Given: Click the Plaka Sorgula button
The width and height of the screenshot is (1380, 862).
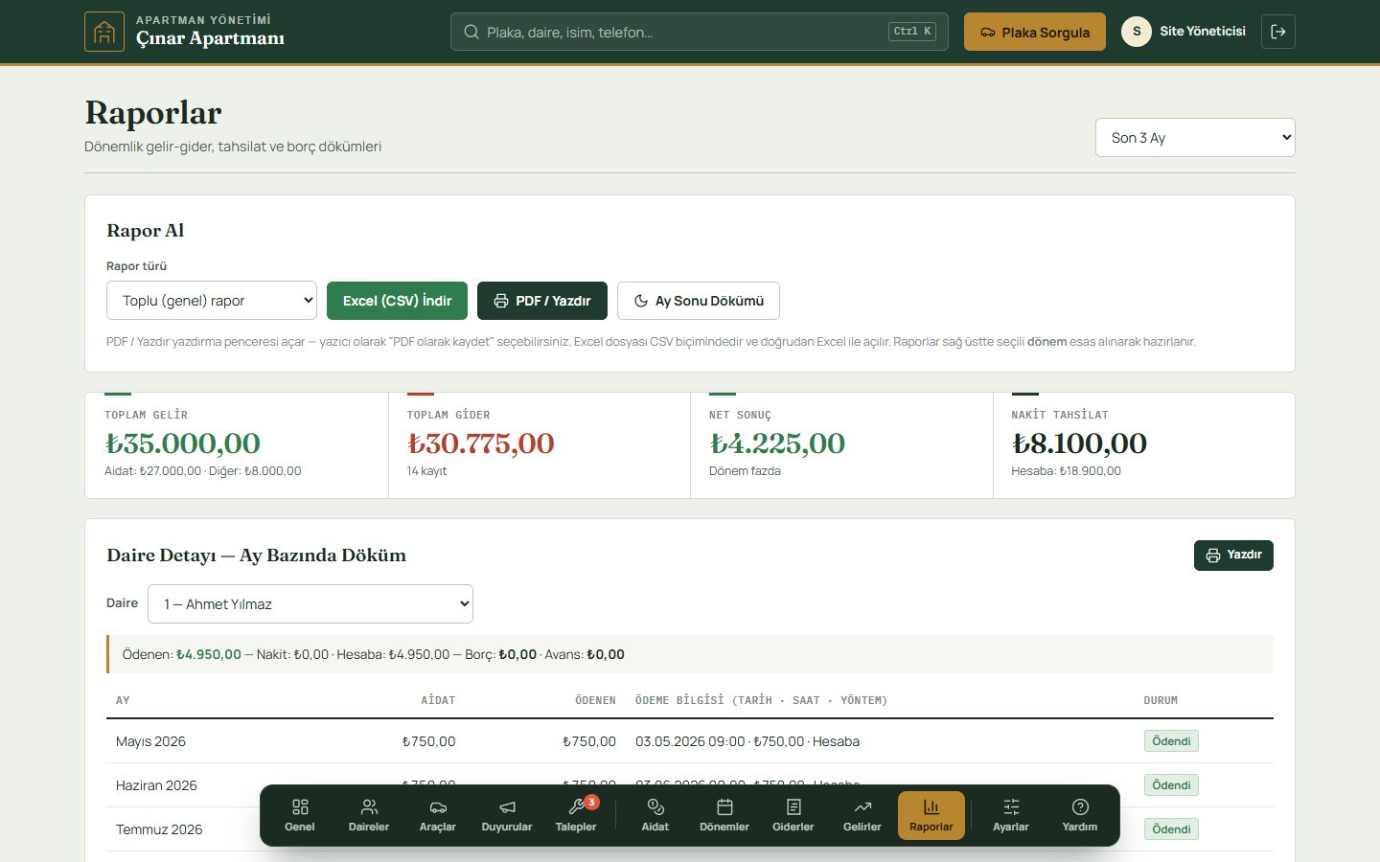Looking at the screenshot, I should point(1035,32).
